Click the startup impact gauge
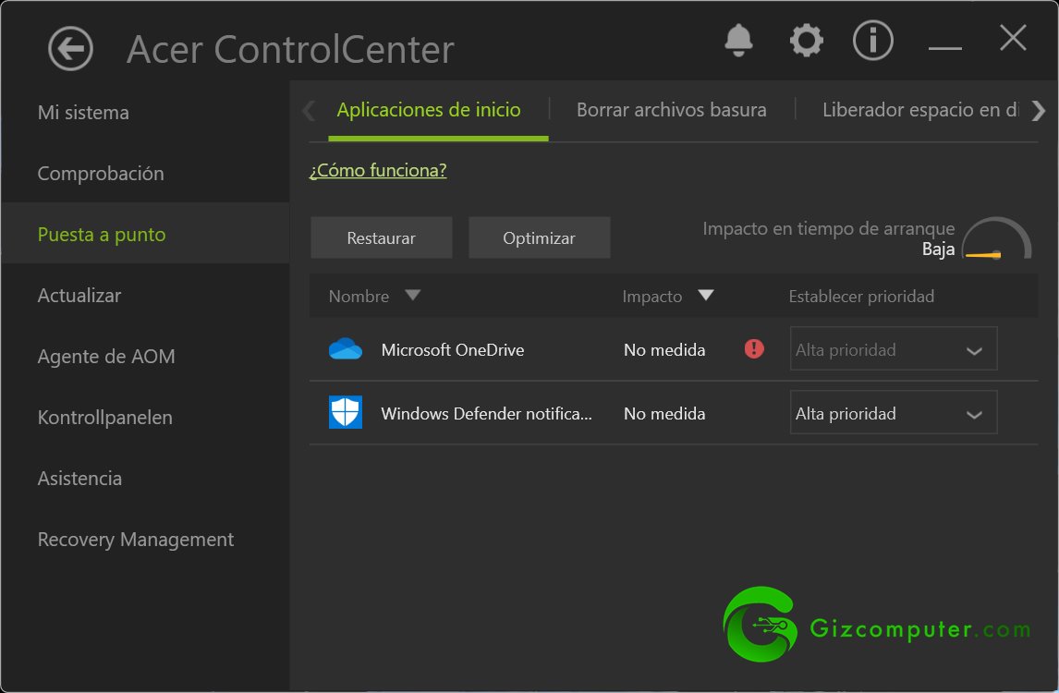 996,238
